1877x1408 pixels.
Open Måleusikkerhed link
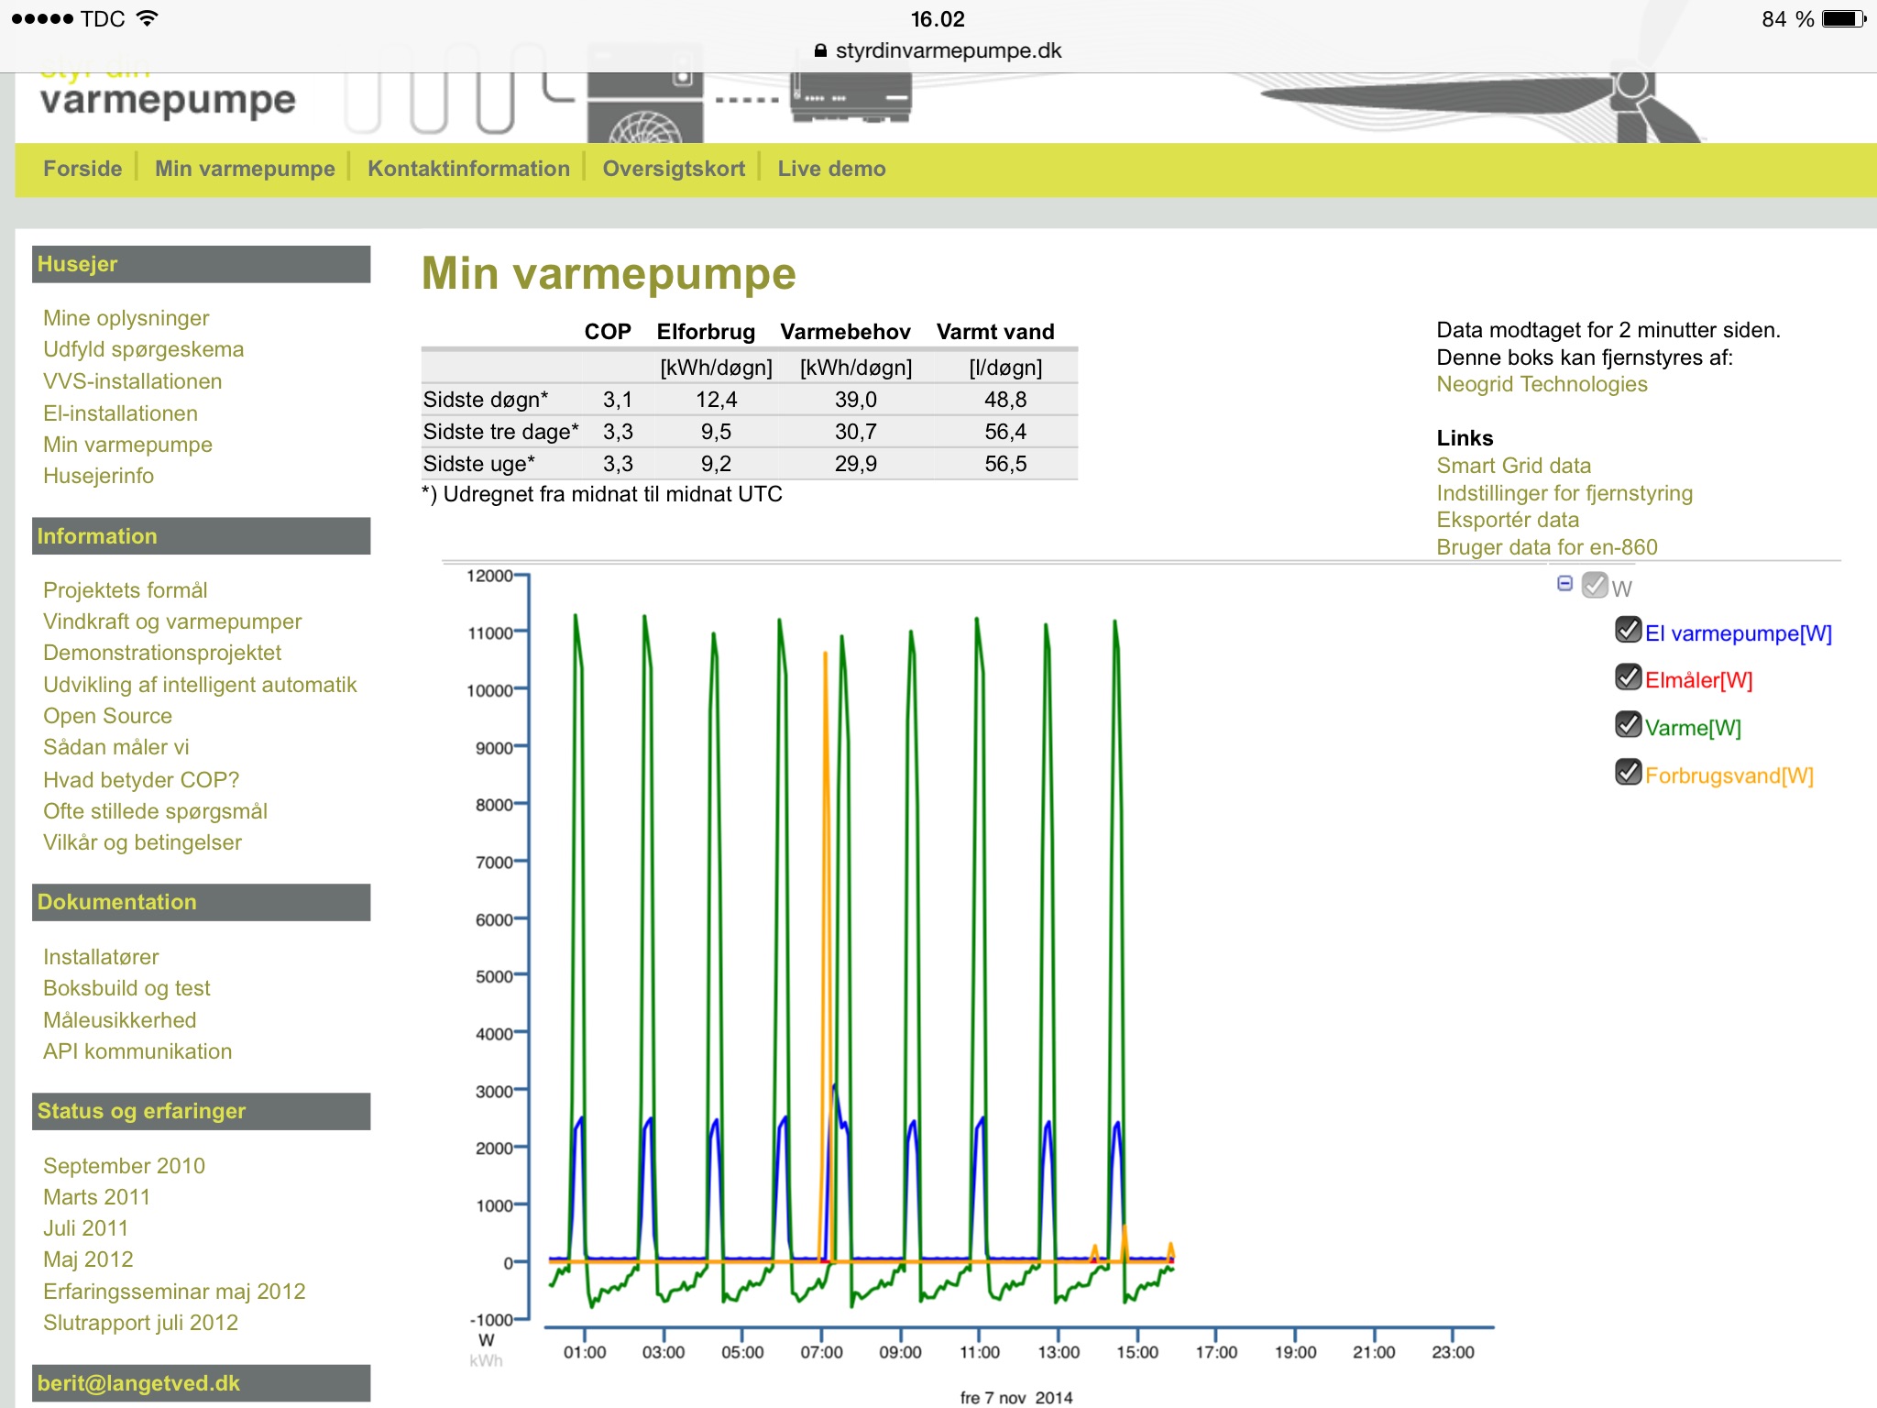tap(119, 1020)
